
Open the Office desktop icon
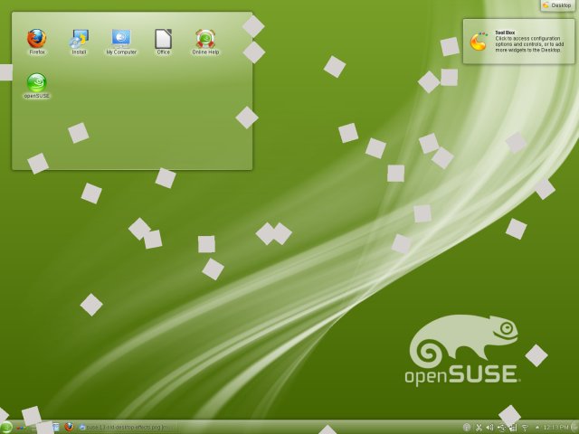163,42
